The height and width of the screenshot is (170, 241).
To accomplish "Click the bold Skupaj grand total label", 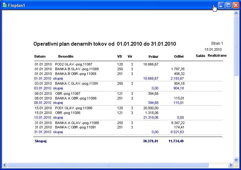I will click(x=40, y=141).
